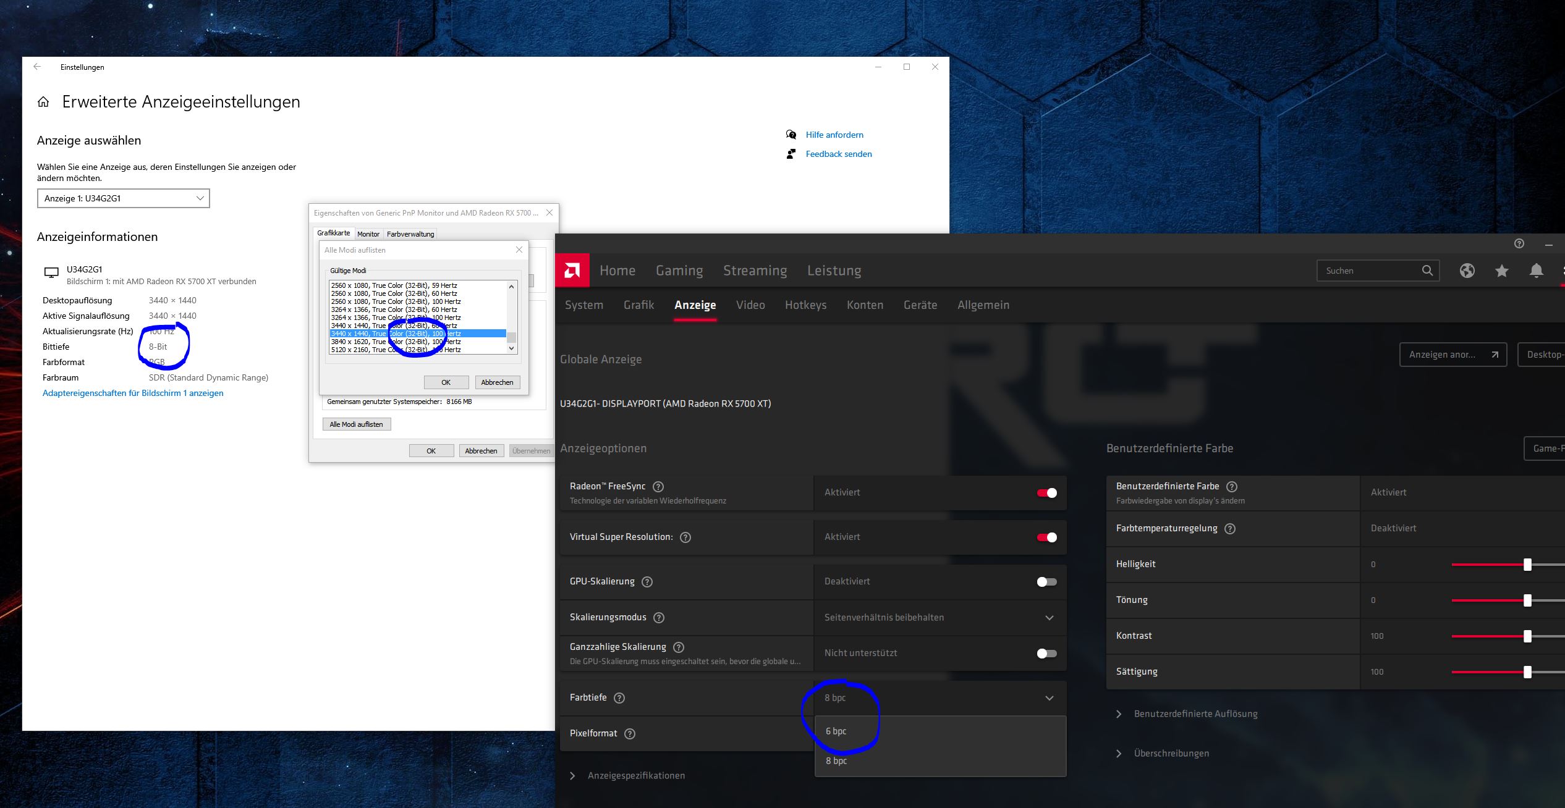1565x808 pixels.
Task: Click the Alle Modi auflisten button
Action: pos(356,424)
